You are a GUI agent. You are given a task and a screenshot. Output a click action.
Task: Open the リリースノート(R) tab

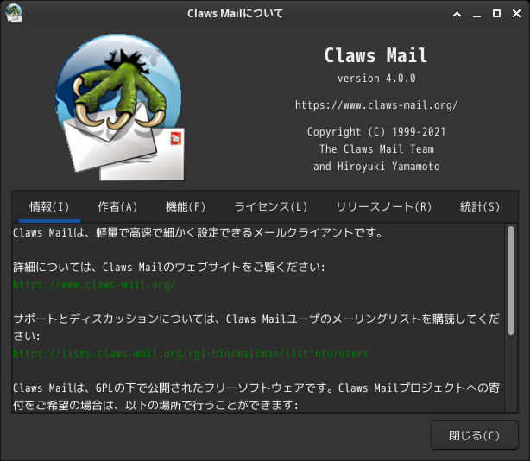384,206
